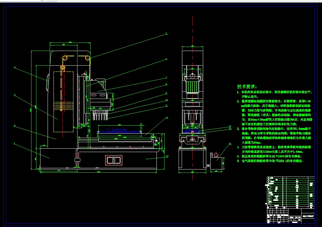This screenshot has width=322, height=227.
Task: Select part callout number 5
Action: 166,34
